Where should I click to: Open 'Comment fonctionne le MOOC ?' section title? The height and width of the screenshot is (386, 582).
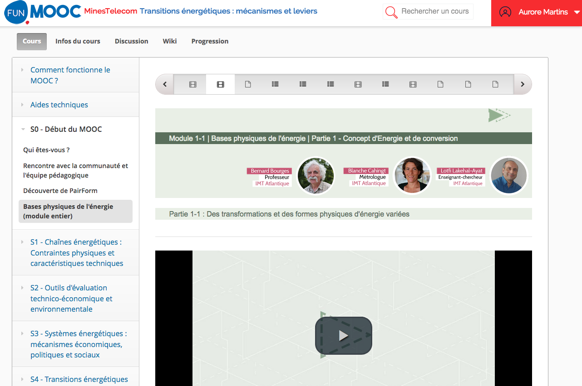(x=70, y=75)
